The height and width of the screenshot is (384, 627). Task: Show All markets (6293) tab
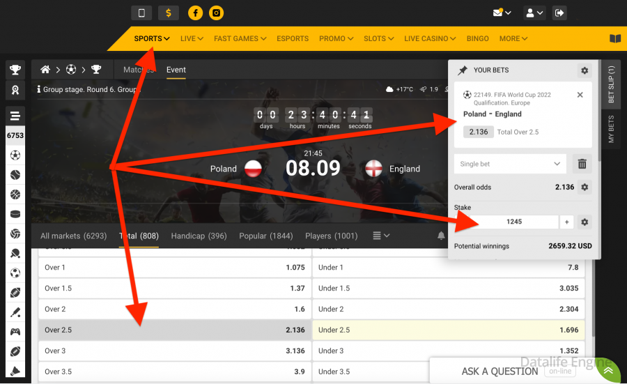pos(74,236)
